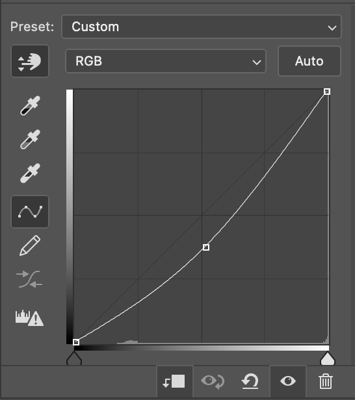Toggle layer visibility eye icon
Image resolution: width=355 pixels, height=400 pixels.
click(x=288, y=381)
